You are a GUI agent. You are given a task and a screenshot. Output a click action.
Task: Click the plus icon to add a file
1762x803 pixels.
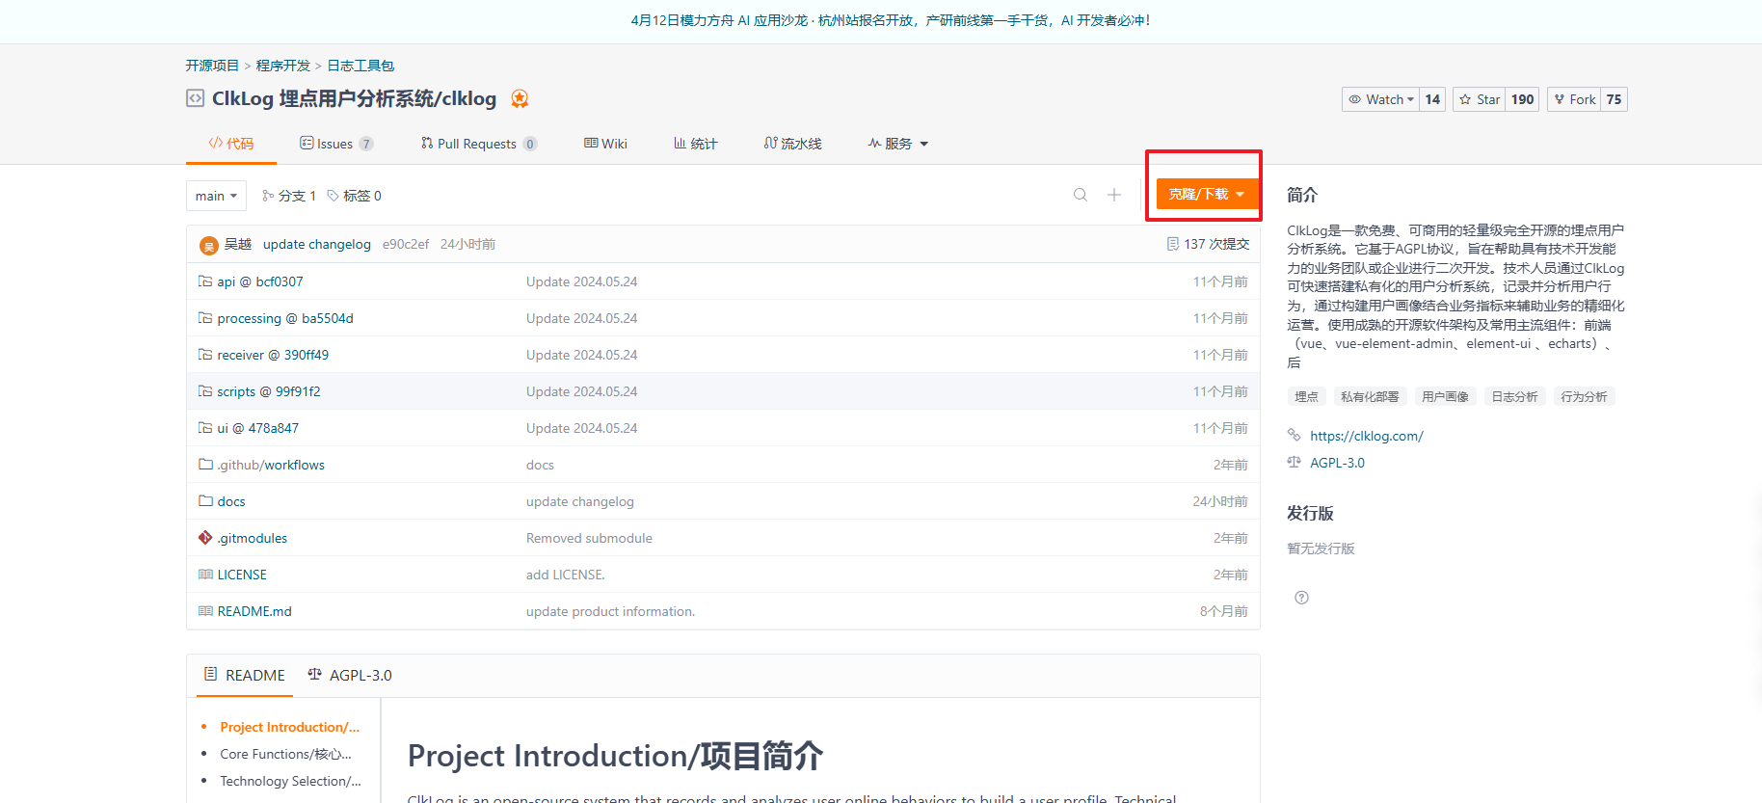coord(1114,195)
